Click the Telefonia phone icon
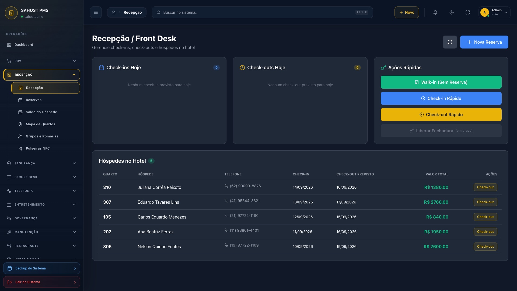Viewport: 517px width, 291px height. (x=9, y=191)
